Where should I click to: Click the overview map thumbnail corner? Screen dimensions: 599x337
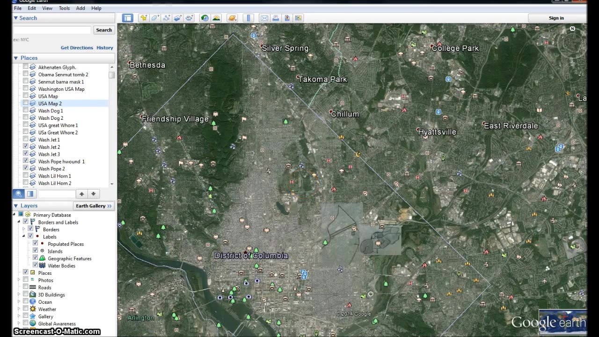[x=563, y=322]
